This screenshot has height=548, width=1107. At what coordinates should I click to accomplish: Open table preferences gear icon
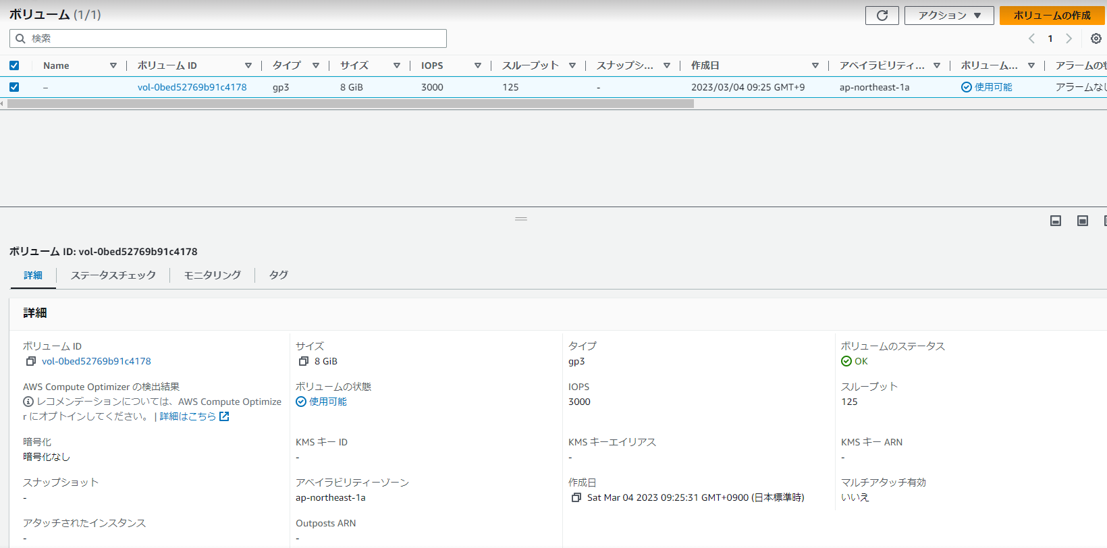(x=1096, y=38)
